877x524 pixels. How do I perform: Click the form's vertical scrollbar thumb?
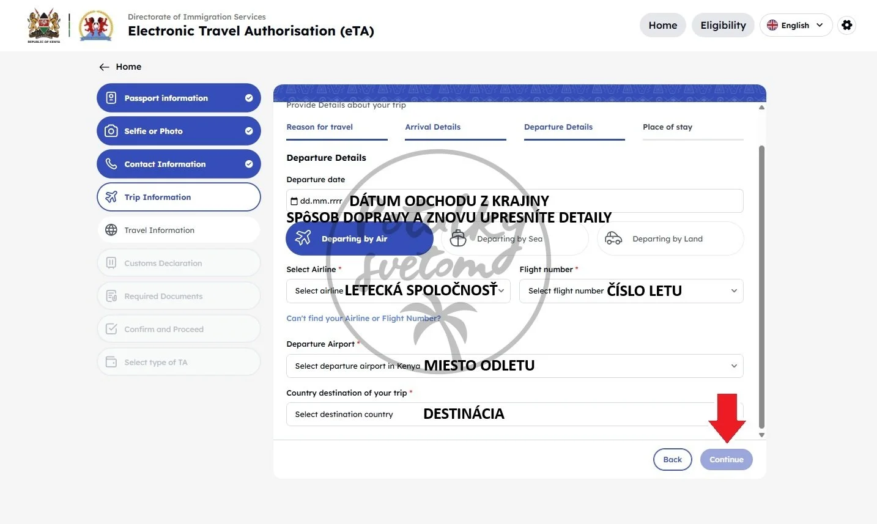(x=761, y=287)
